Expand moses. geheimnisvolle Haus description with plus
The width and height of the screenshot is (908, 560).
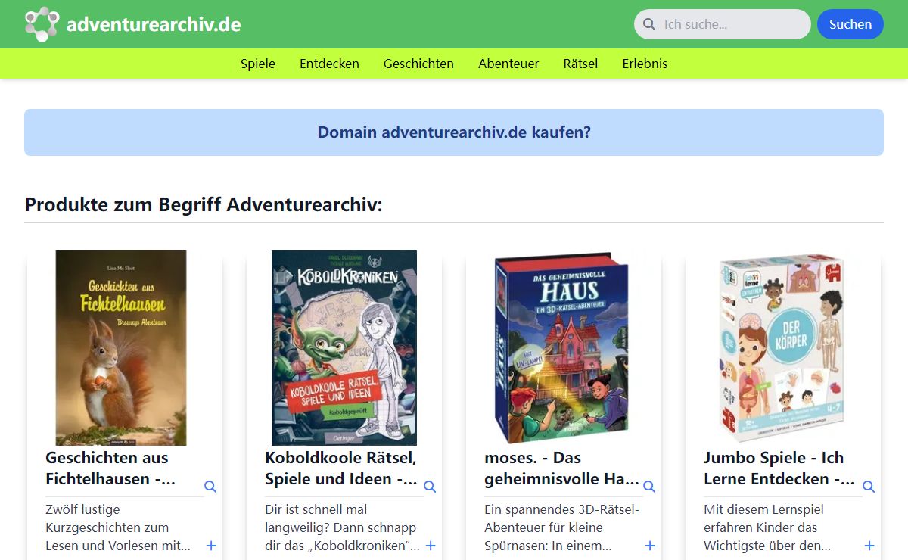[650, 546]
